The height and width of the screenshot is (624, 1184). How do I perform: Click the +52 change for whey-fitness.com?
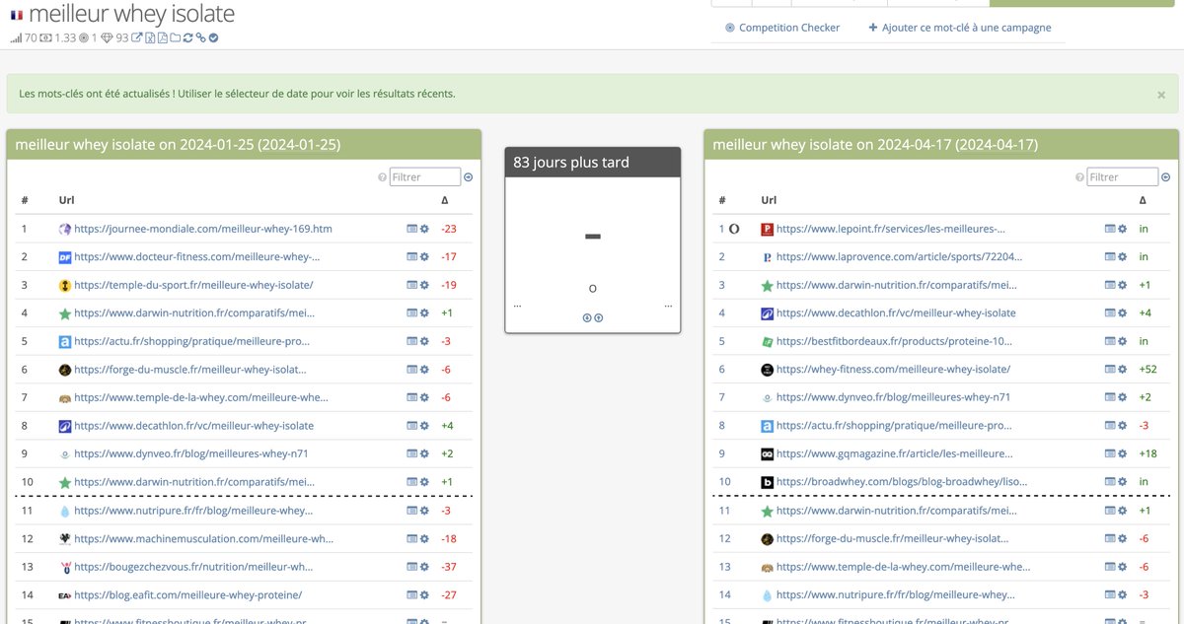pyautogui.click(x=1147, y=370)
